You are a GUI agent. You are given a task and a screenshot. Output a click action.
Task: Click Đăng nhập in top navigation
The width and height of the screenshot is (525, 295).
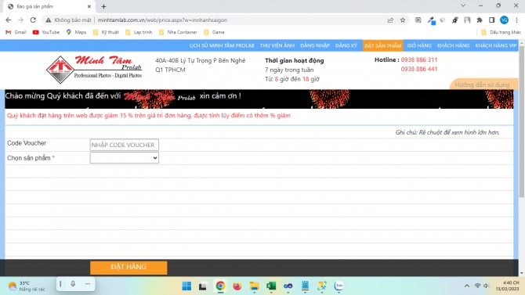315,45
